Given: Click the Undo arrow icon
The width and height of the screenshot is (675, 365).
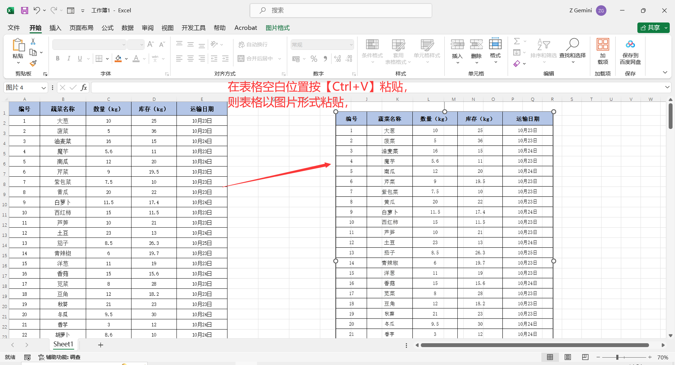Looking at the screenshot, I should point(37,10).
